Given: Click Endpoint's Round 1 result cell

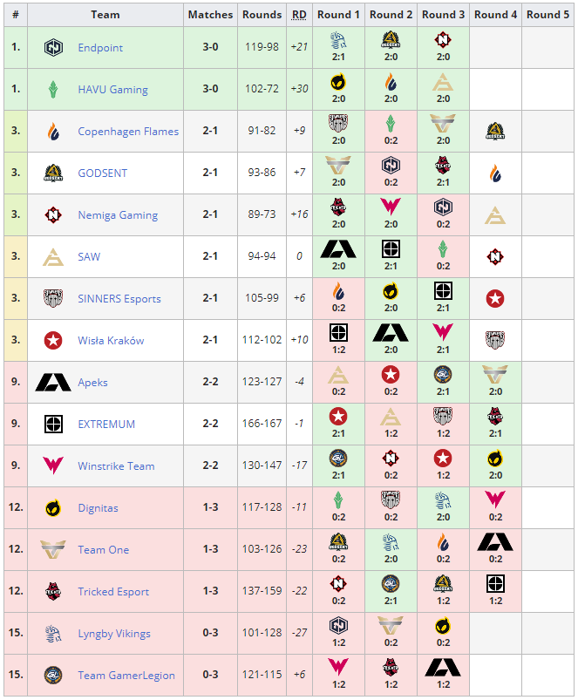Looking at the screenshot, I should point(338,48).
